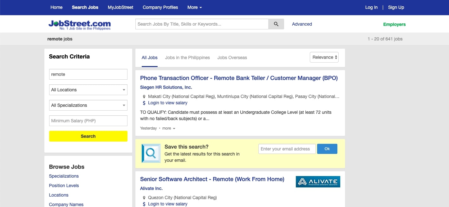Click the location pin icon next to Makati City
The image size is (449, 207).
pyautogui.click(x=144, y=97)
